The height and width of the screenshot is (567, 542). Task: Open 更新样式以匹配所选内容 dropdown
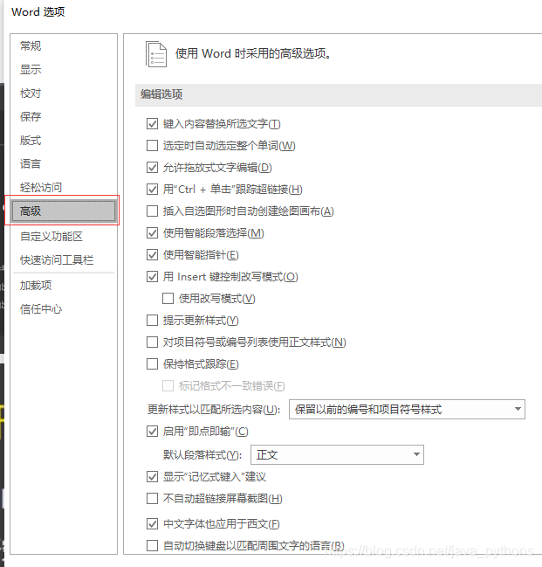click(x=407, y=410)
